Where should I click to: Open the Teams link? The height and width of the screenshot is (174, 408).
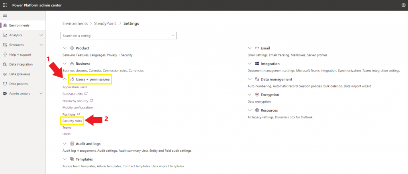pos(67,128)
